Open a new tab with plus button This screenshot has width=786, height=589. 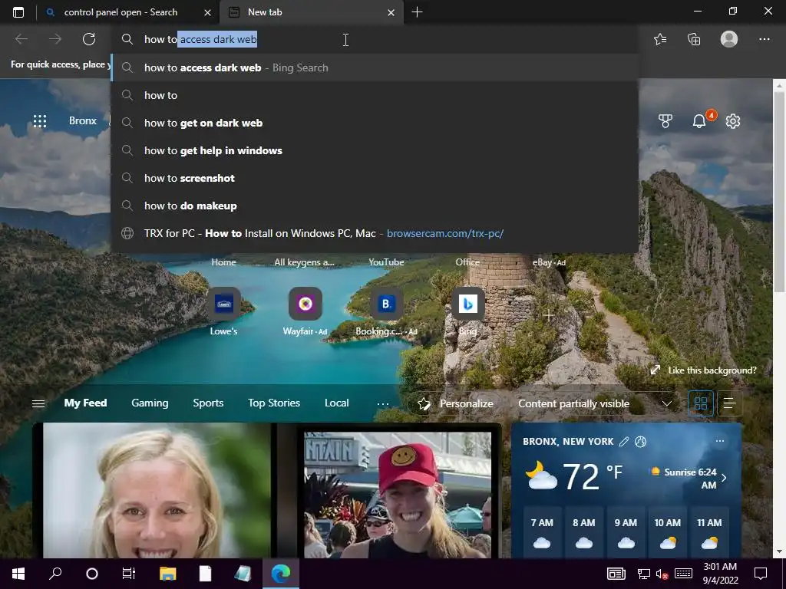click(417, 12)
